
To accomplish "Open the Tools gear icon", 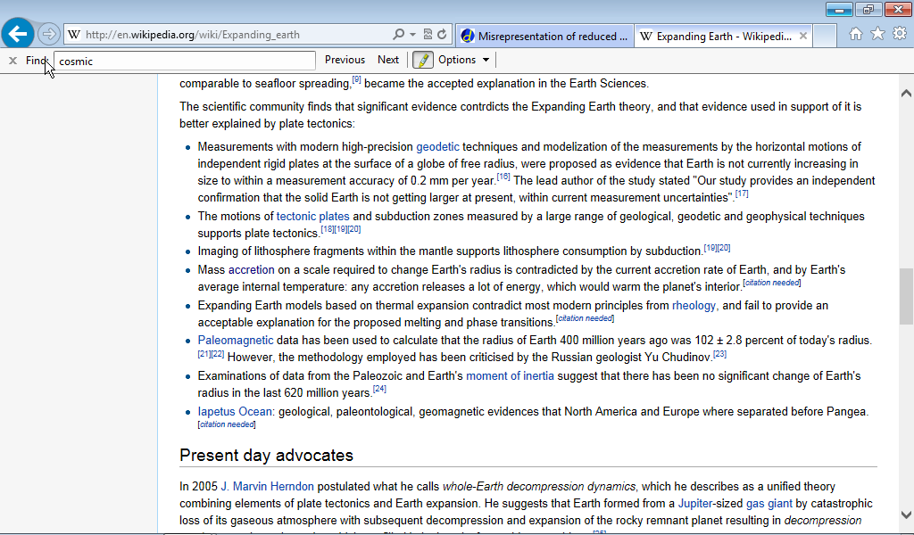I will (899, 34).
